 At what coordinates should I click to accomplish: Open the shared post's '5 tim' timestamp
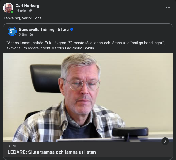tap(23, 34)
